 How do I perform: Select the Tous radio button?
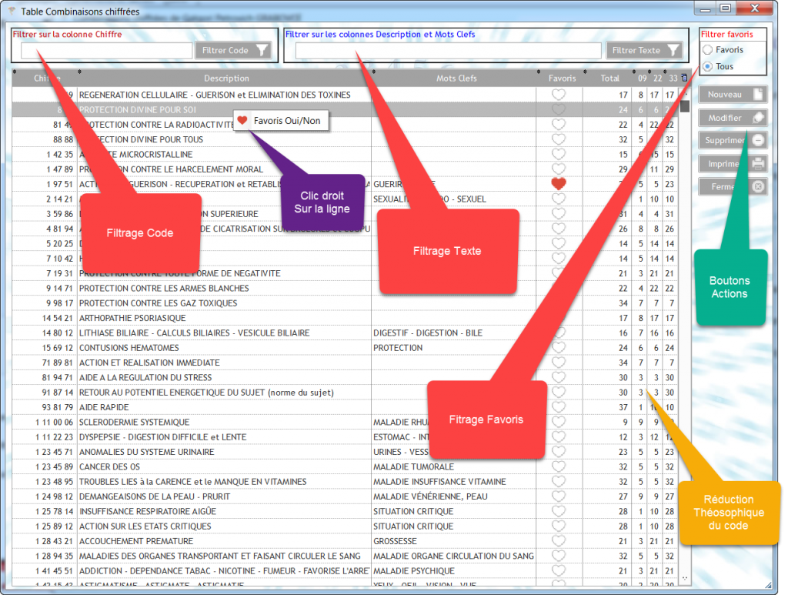click(707, 67)
